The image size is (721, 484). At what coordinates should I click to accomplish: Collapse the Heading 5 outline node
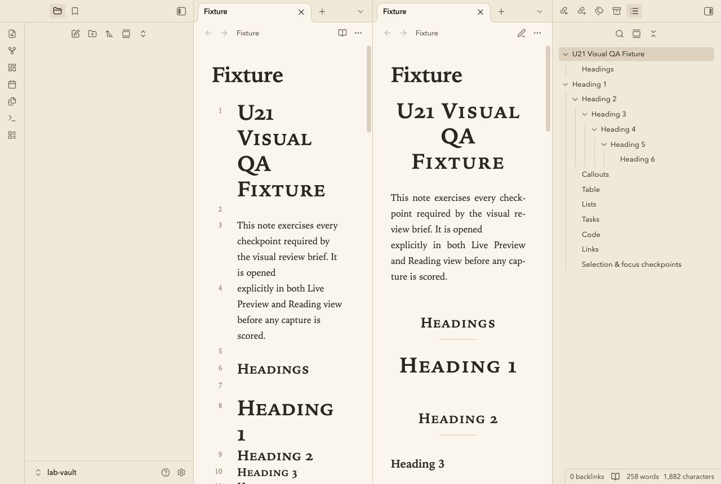604,145
